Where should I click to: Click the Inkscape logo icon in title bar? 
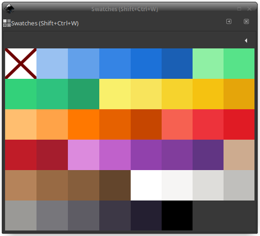point(9,9)
